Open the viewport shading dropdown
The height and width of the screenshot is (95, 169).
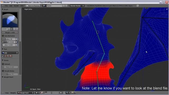pyautogui.click(x=37, y=93)
